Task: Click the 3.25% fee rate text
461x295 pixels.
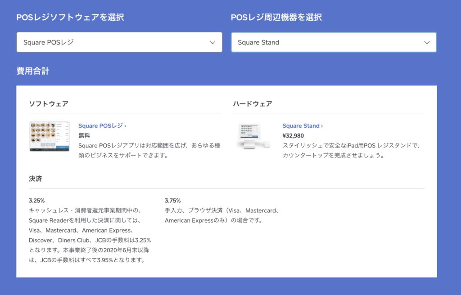Action: tap(37, 201)
